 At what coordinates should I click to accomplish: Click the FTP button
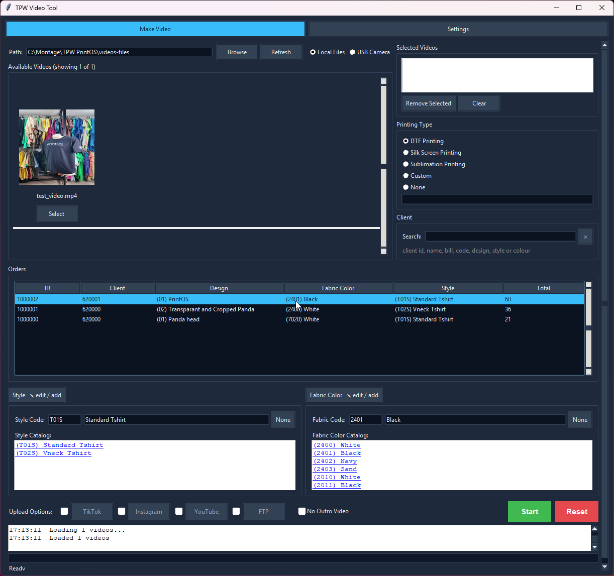pos(264,512)
